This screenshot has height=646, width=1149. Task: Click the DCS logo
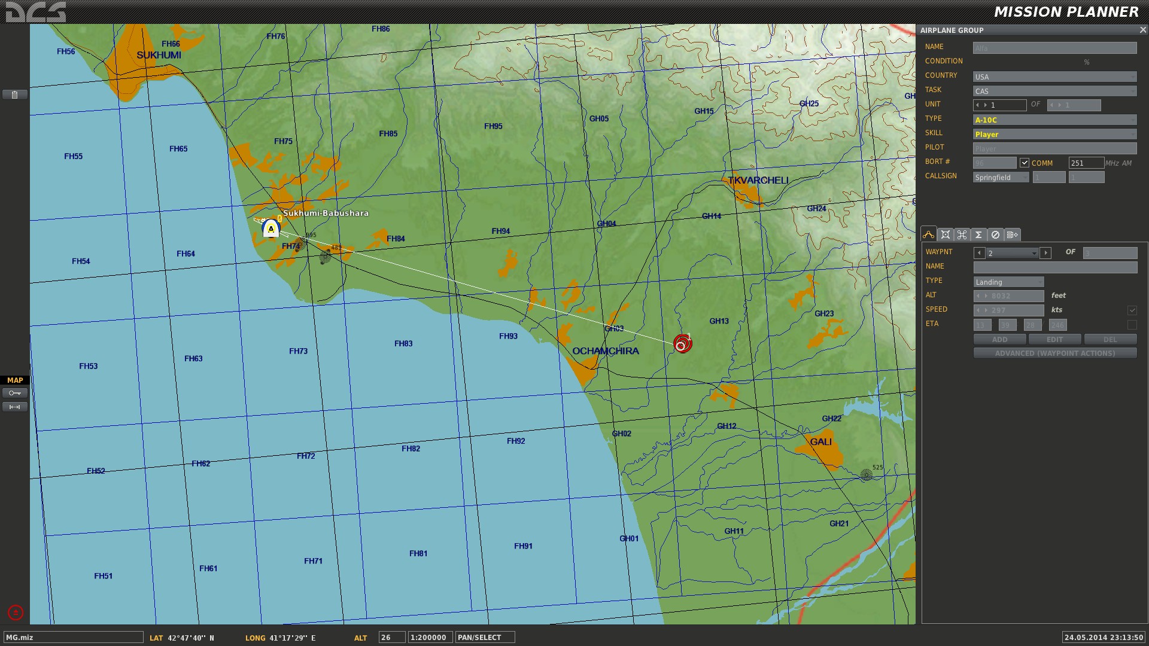pos(36,11)
